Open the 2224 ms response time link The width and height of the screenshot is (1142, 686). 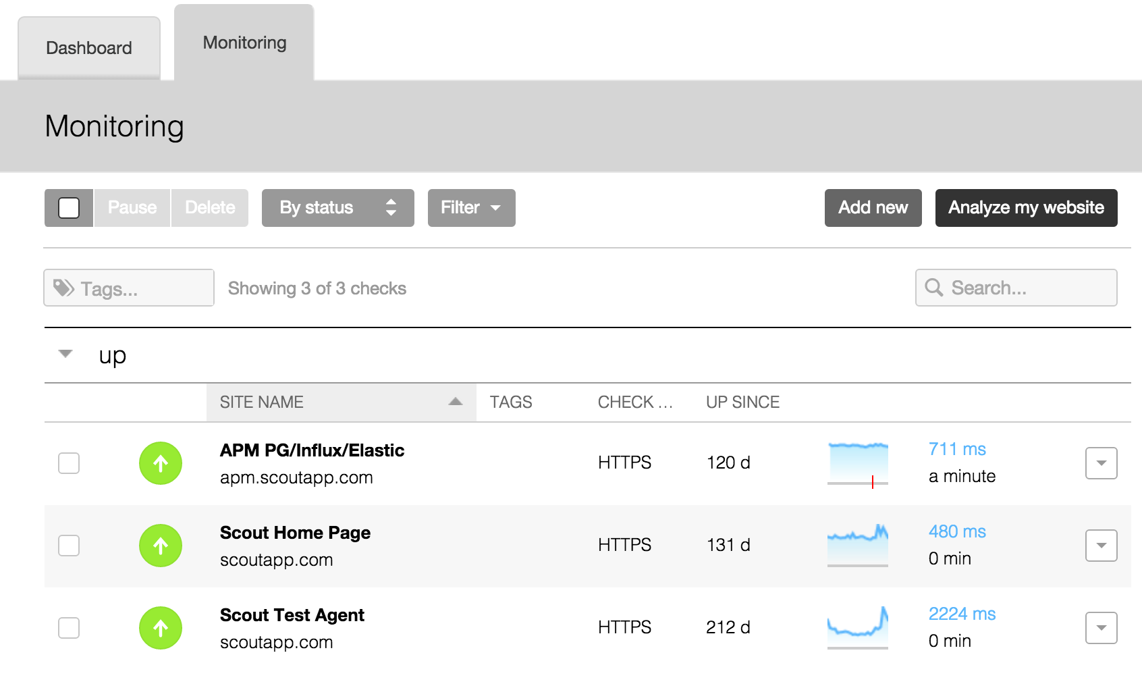tap(962, 614)
